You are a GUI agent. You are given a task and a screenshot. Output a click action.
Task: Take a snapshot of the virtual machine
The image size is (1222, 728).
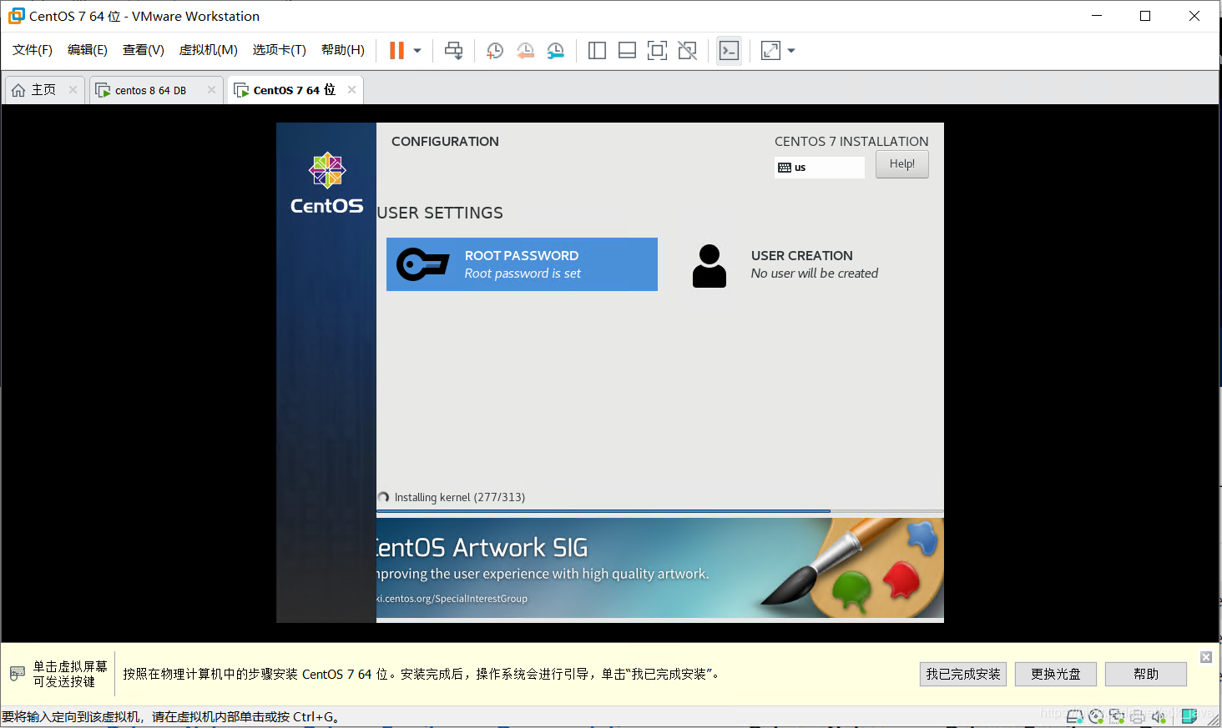(x=494, y=50)
